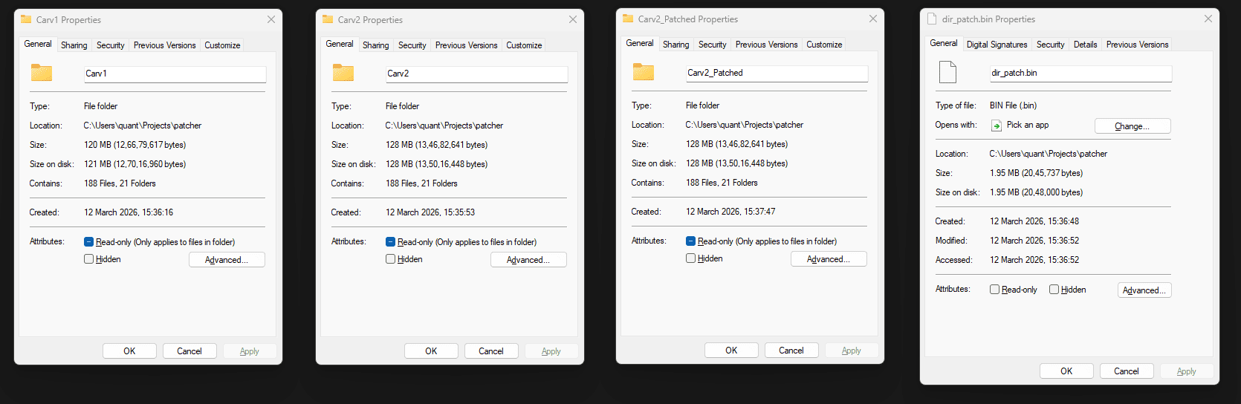Switch to Sharing tab in Carv2 Properties

(x=376, y=45)
